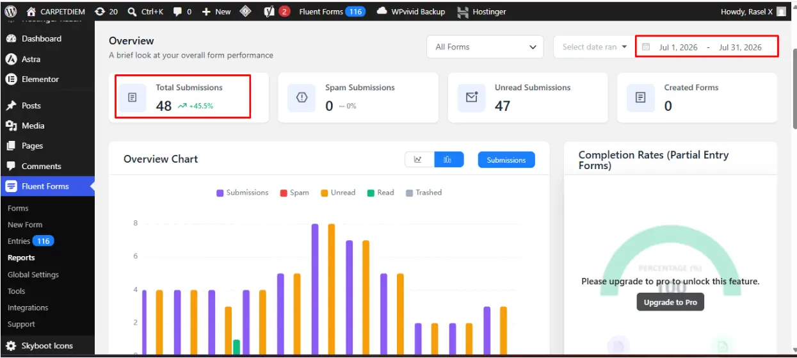The width and height of the screenshot is (797, 358).
Task: Open Forms submenu item
Action: [x=18, y=208]
